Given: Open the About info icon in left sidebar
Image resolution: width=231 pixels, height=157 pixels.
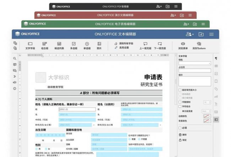Looking at the screenshot, I should 15,88.
